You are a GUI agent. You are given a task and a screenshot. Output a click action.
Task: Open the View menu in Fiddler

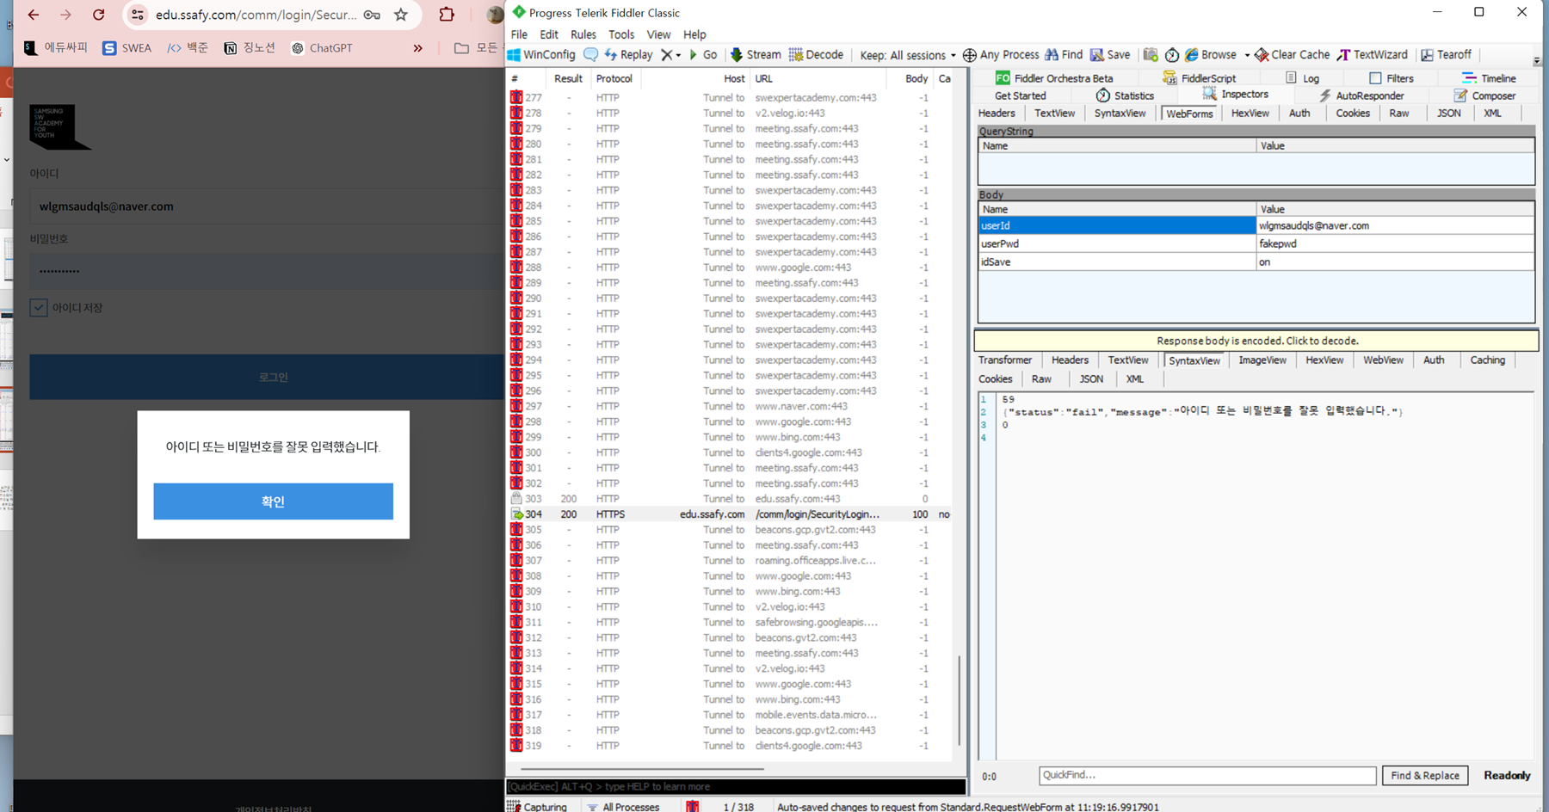click(658, 34)
